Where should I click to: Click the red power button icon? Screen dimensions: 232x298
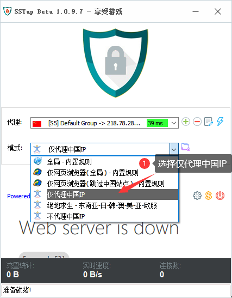click(220, 196)
